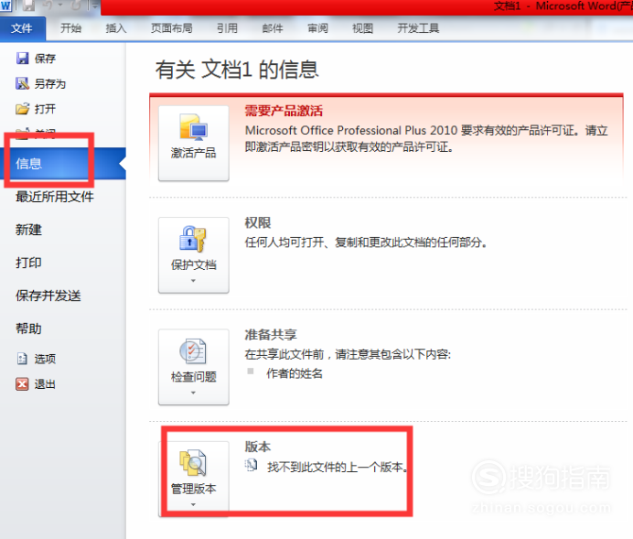Expand the Protect Document (保护文档) dropdown arrow
The height and width of the screenshot is (539, 633).
coord(193,281)
